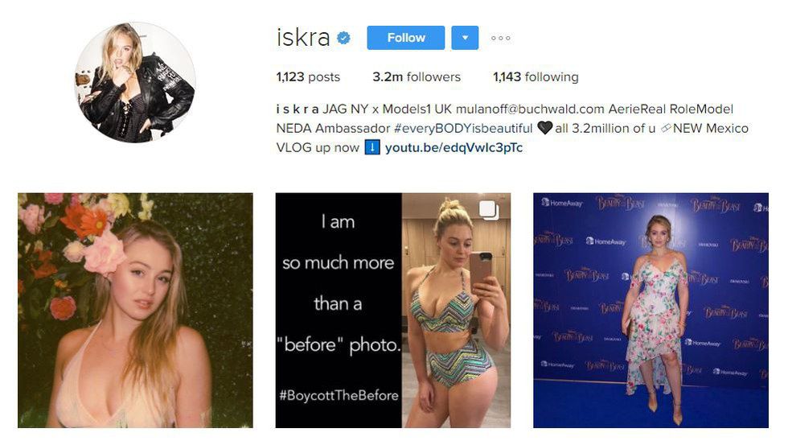Open the post with flowers in hair
The image size is (788, 445).
point(135,311)
